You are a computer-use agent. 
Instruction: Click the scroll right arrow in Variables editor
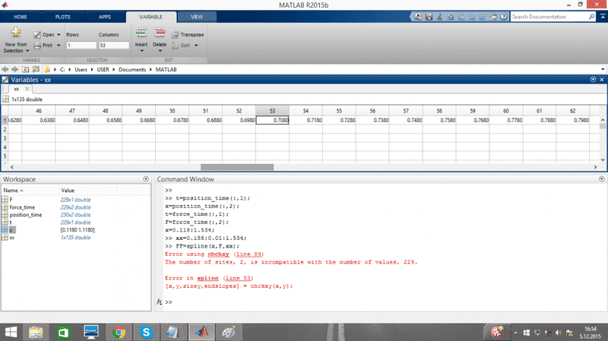coord(595,167)
